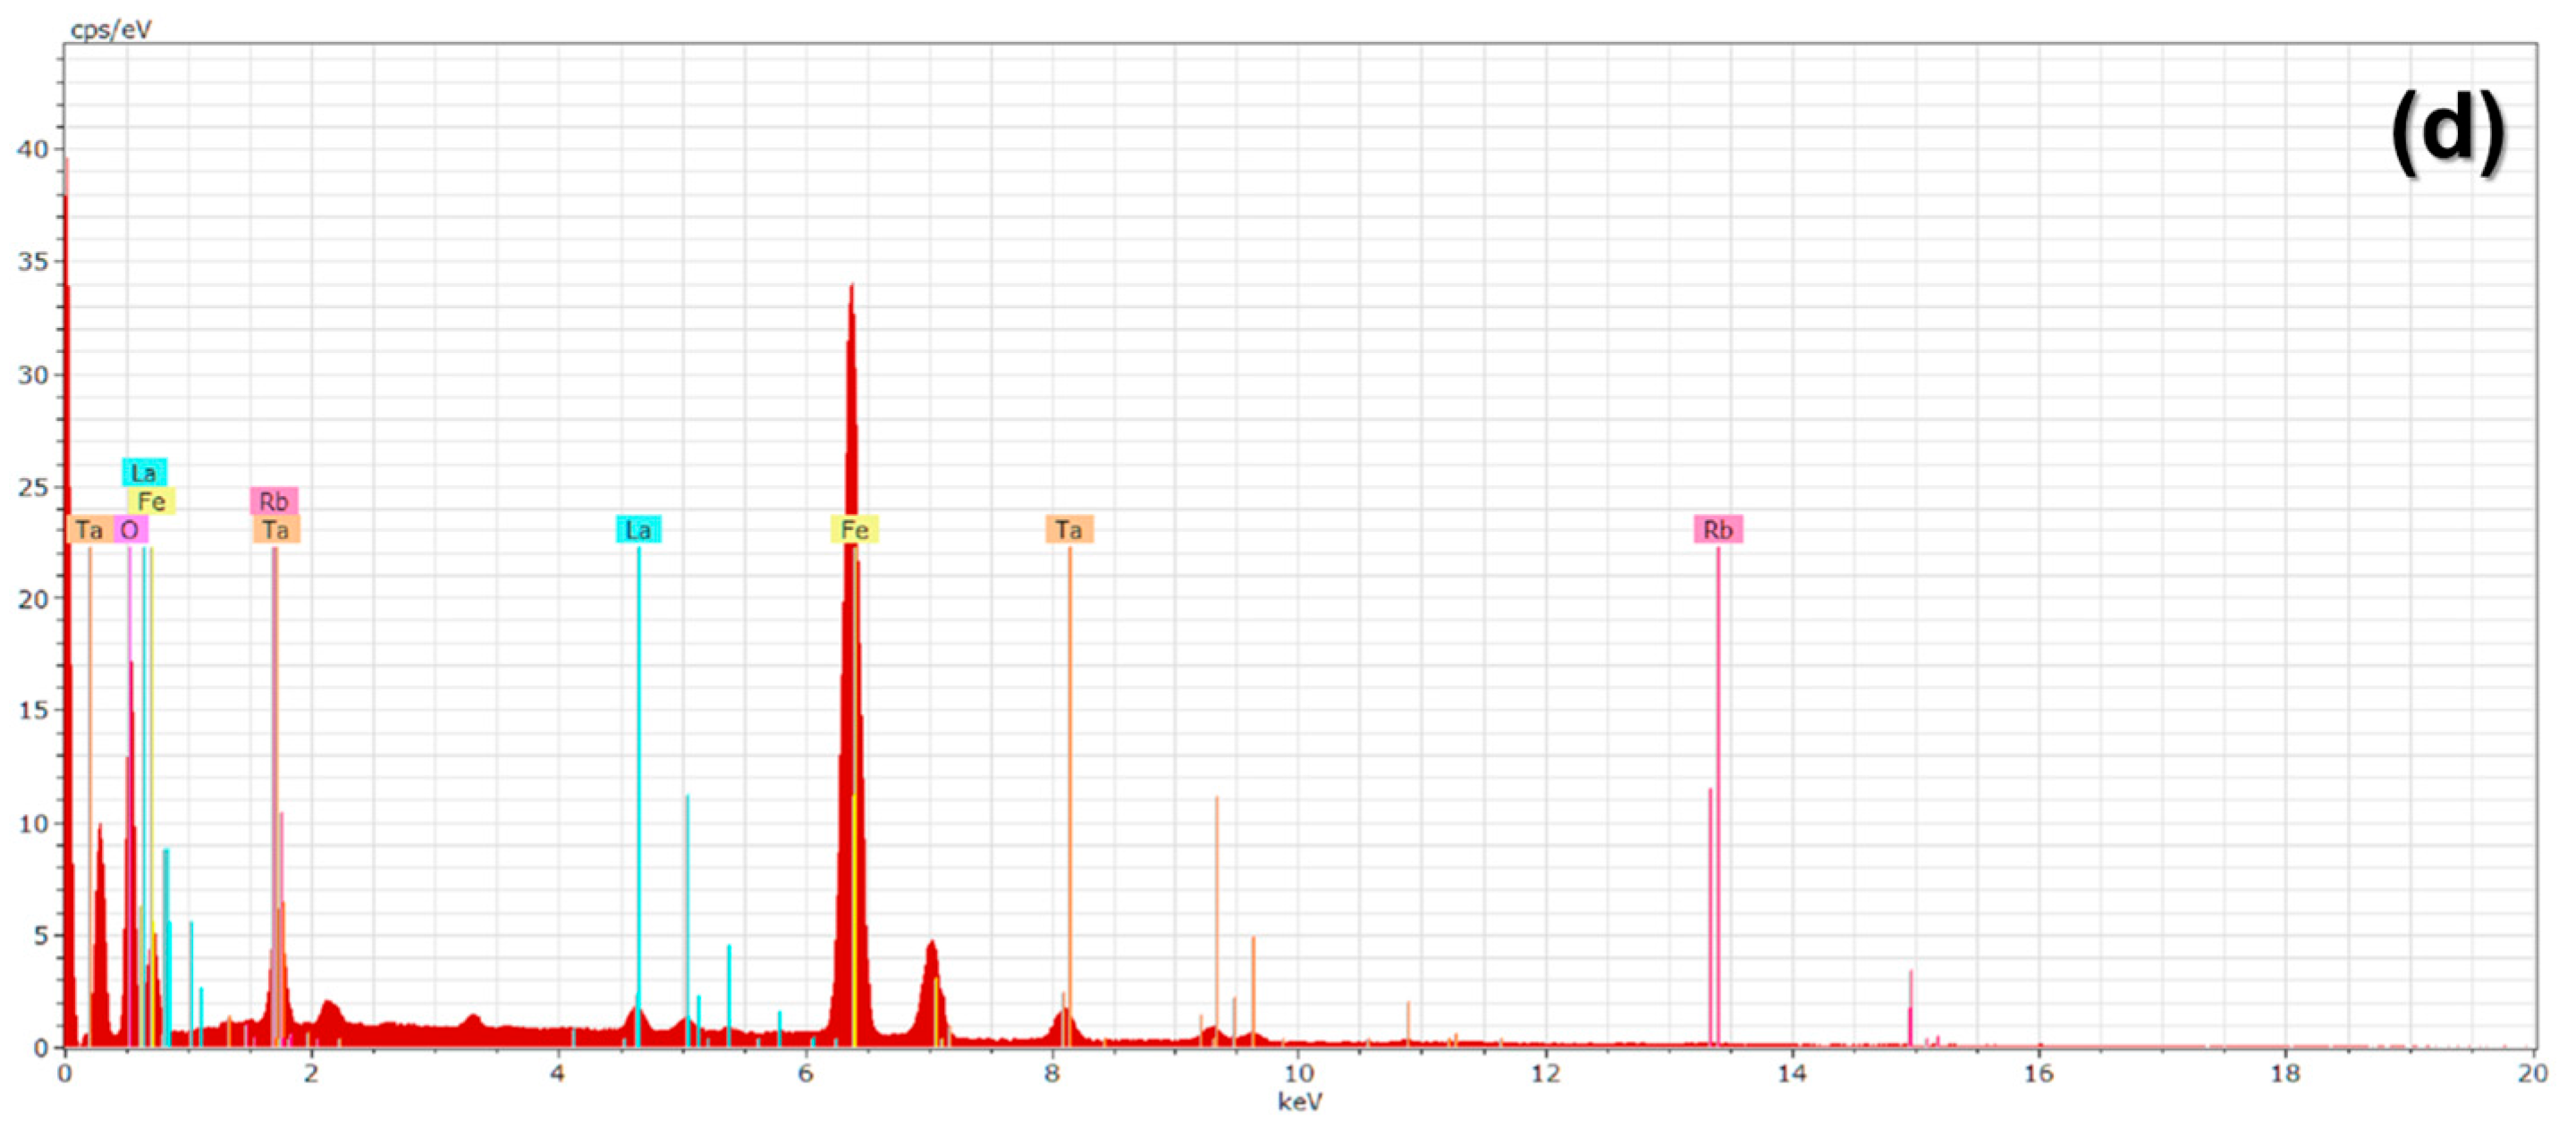Viewport: 2576px width, 1135px height.
Task: Click the 10 tick on the x-axis
Action: [1298, 1074]
